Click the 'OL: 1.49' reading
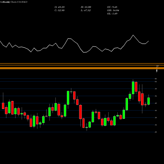The width and height of the screenshot is (164, 164). [x=112, y=14]
